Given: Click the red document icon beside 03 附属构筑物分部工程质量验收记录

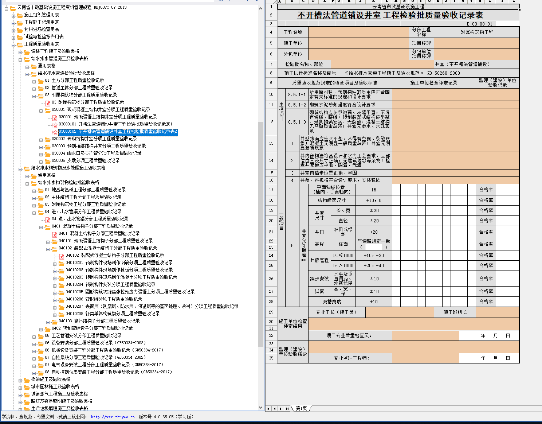Looking at the screenshot, I should 48,103.
